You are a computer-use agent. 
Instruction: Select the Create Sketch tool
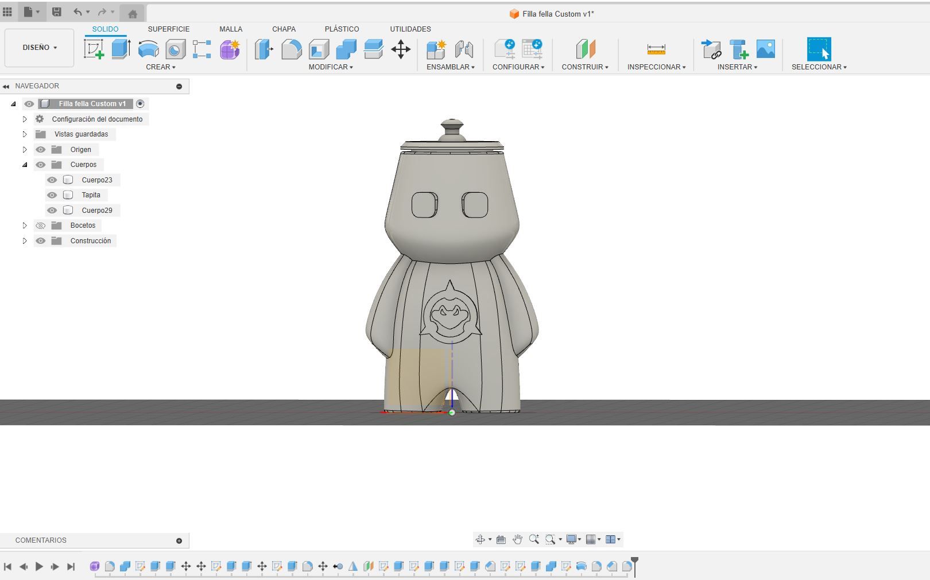pos(94,49)
